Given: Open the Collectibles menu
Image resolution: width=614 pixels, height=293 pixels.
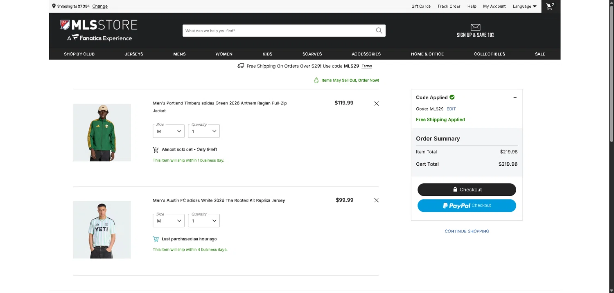Looking at the screenshot, I should tap(490, 54).
